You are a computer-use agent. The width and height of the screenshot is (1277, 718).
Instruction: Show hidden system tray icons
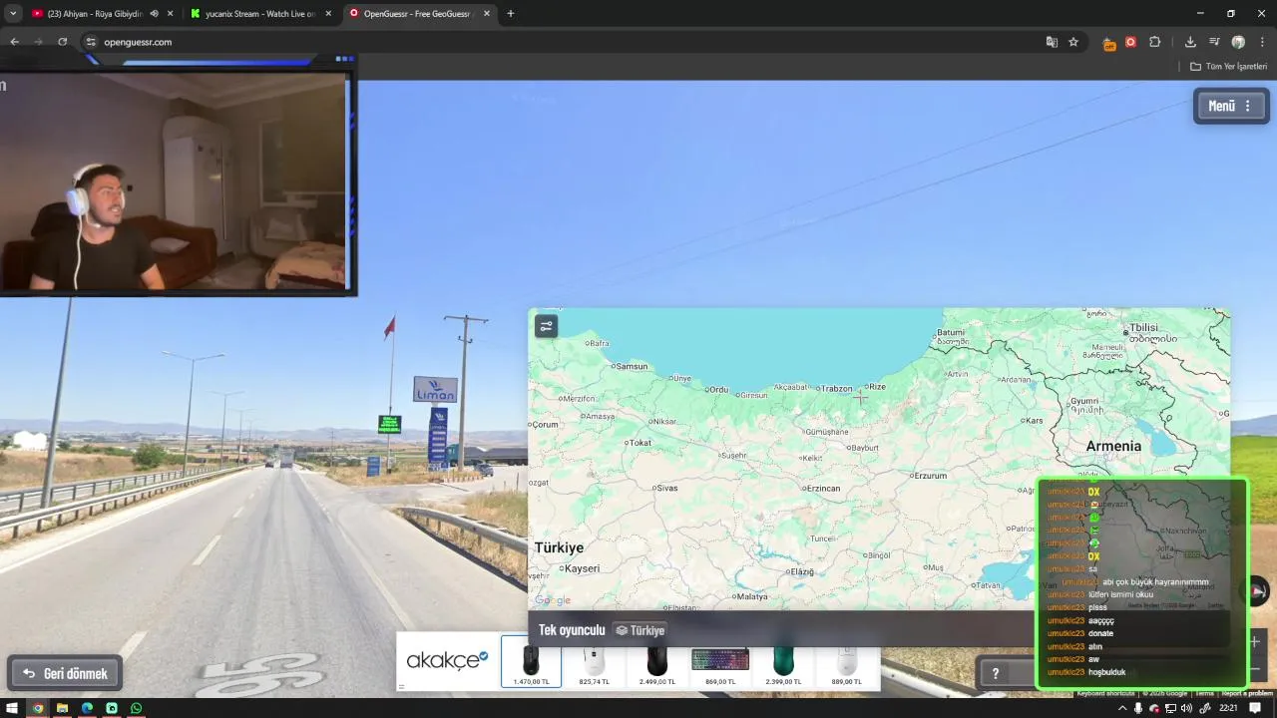[x=1122, y=708]
